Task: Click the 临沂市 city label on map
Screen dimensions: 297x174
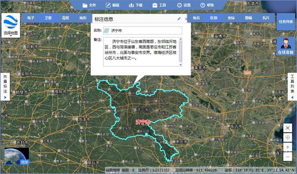Action: [x=236, y=126]
